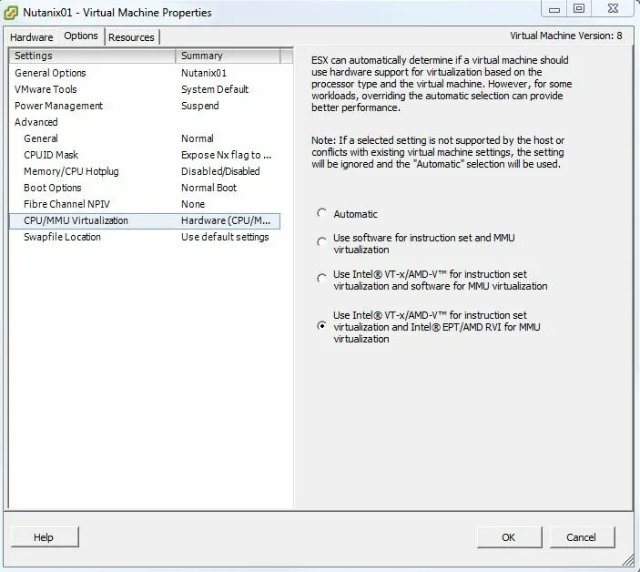Select General Options setting row
640x572 pixels.
click(x=145, y=73)
